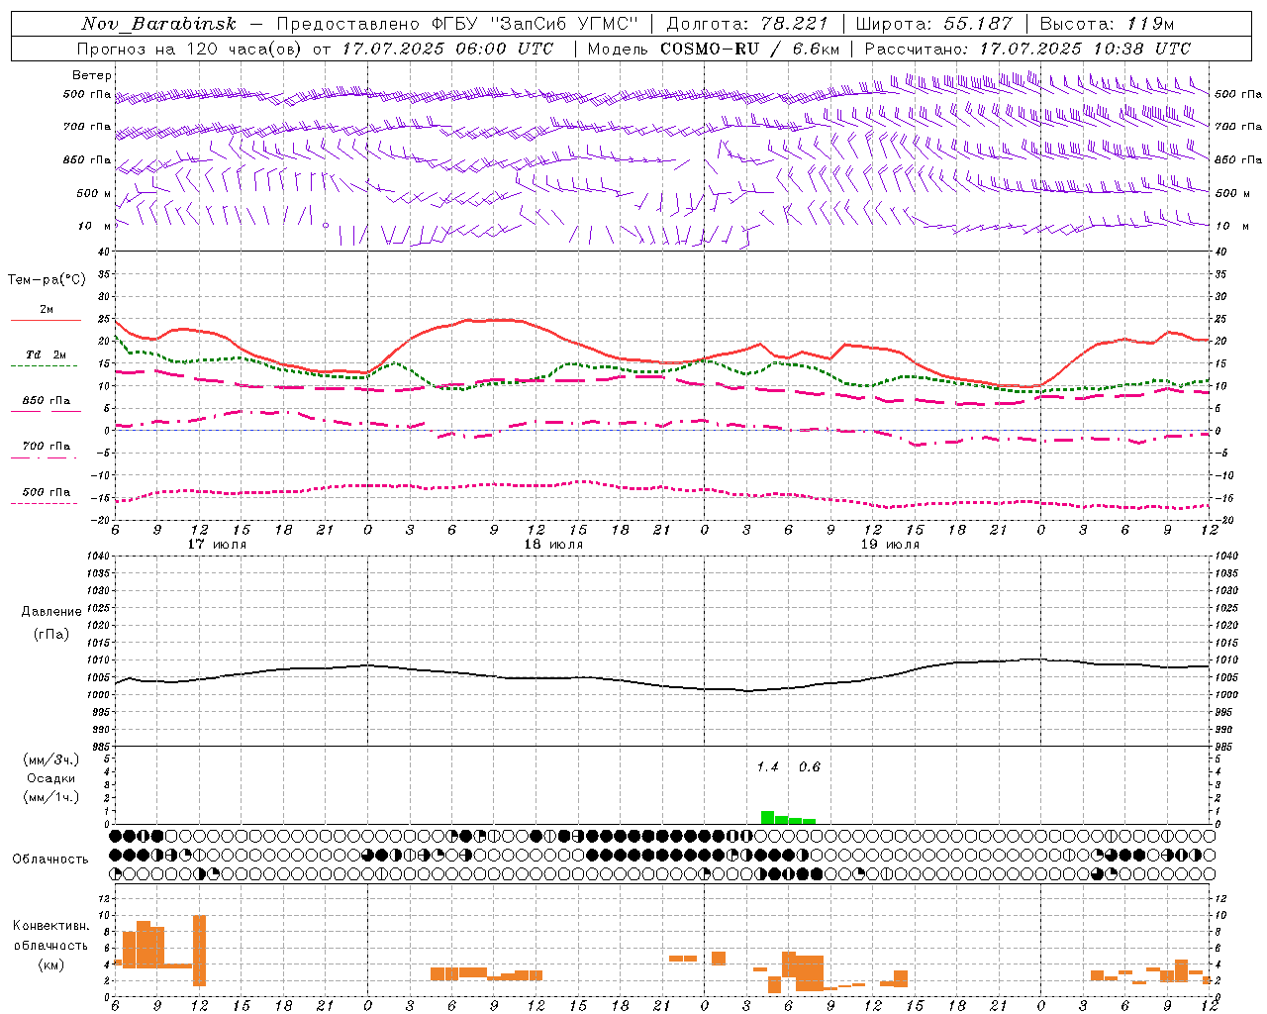Select "Рассчитано: 17.07.2025 10:38 UTC" text

[x=1027, y=49]
